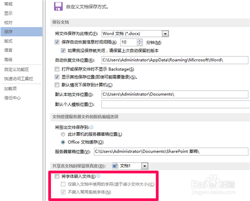Open 快速访问工具栏 settings
The image size is (250, 201).
18,79
